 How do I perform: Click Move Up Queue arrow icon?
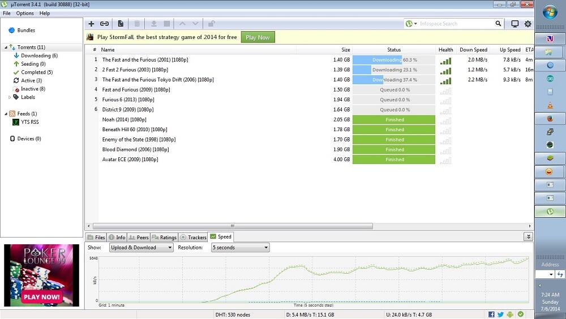pos(182,24)
